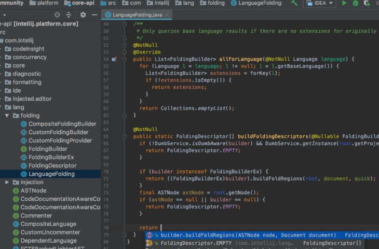The image size is (379, 249).
Task: Fold the allForLanguage method at line 54
Action: click(x=125, y=59)
